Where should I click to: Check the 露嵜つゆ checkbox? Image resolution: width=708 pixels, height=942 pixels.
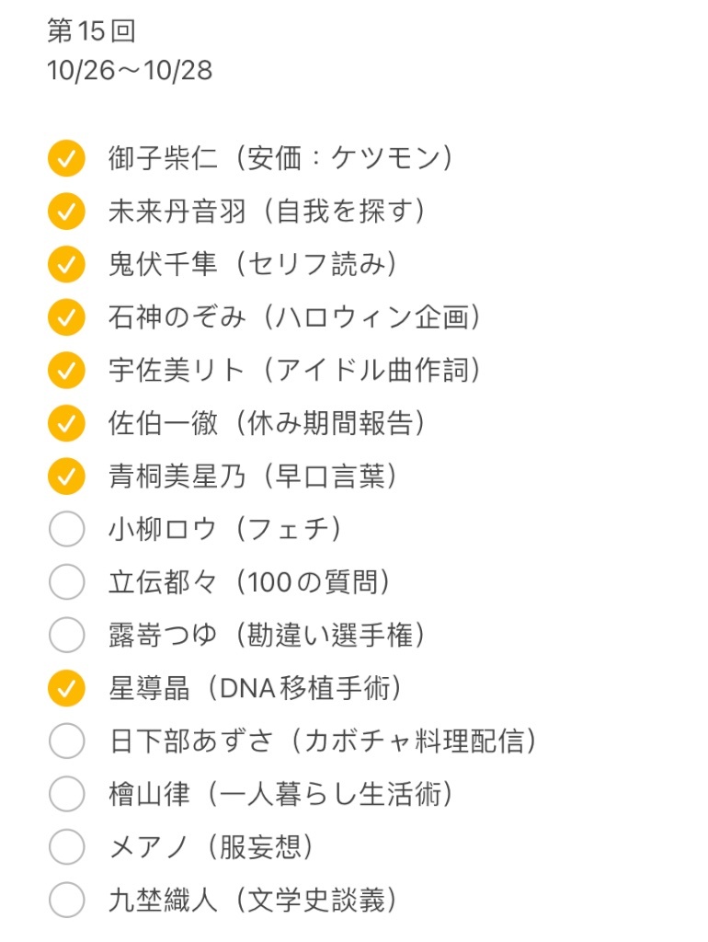66,635
